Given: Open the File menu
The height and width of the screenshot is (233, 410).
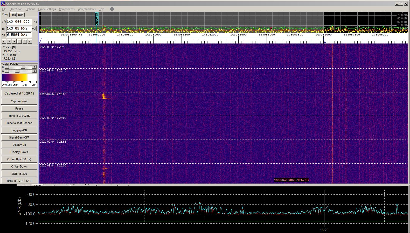Looking at the screenshot, I should click(x=4, y=9).
